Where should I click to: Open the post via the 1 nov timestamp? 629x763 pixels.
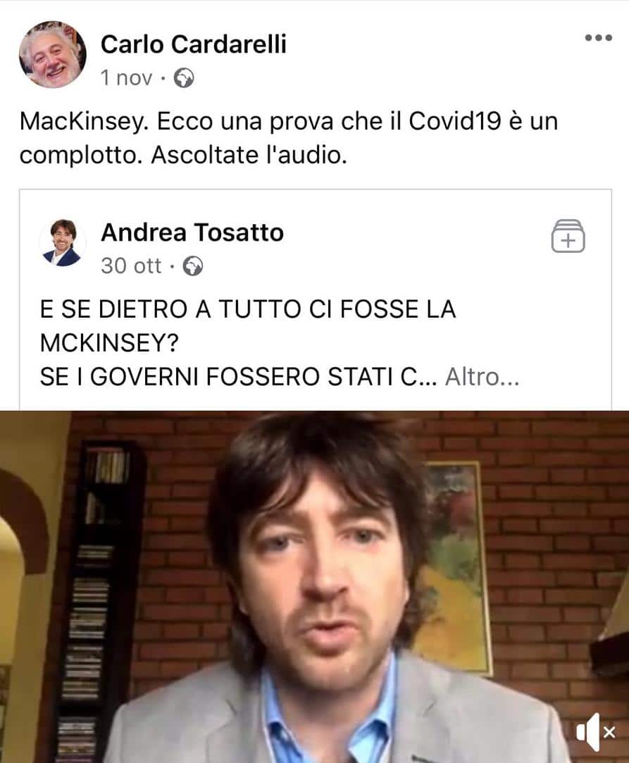[126, 78]
